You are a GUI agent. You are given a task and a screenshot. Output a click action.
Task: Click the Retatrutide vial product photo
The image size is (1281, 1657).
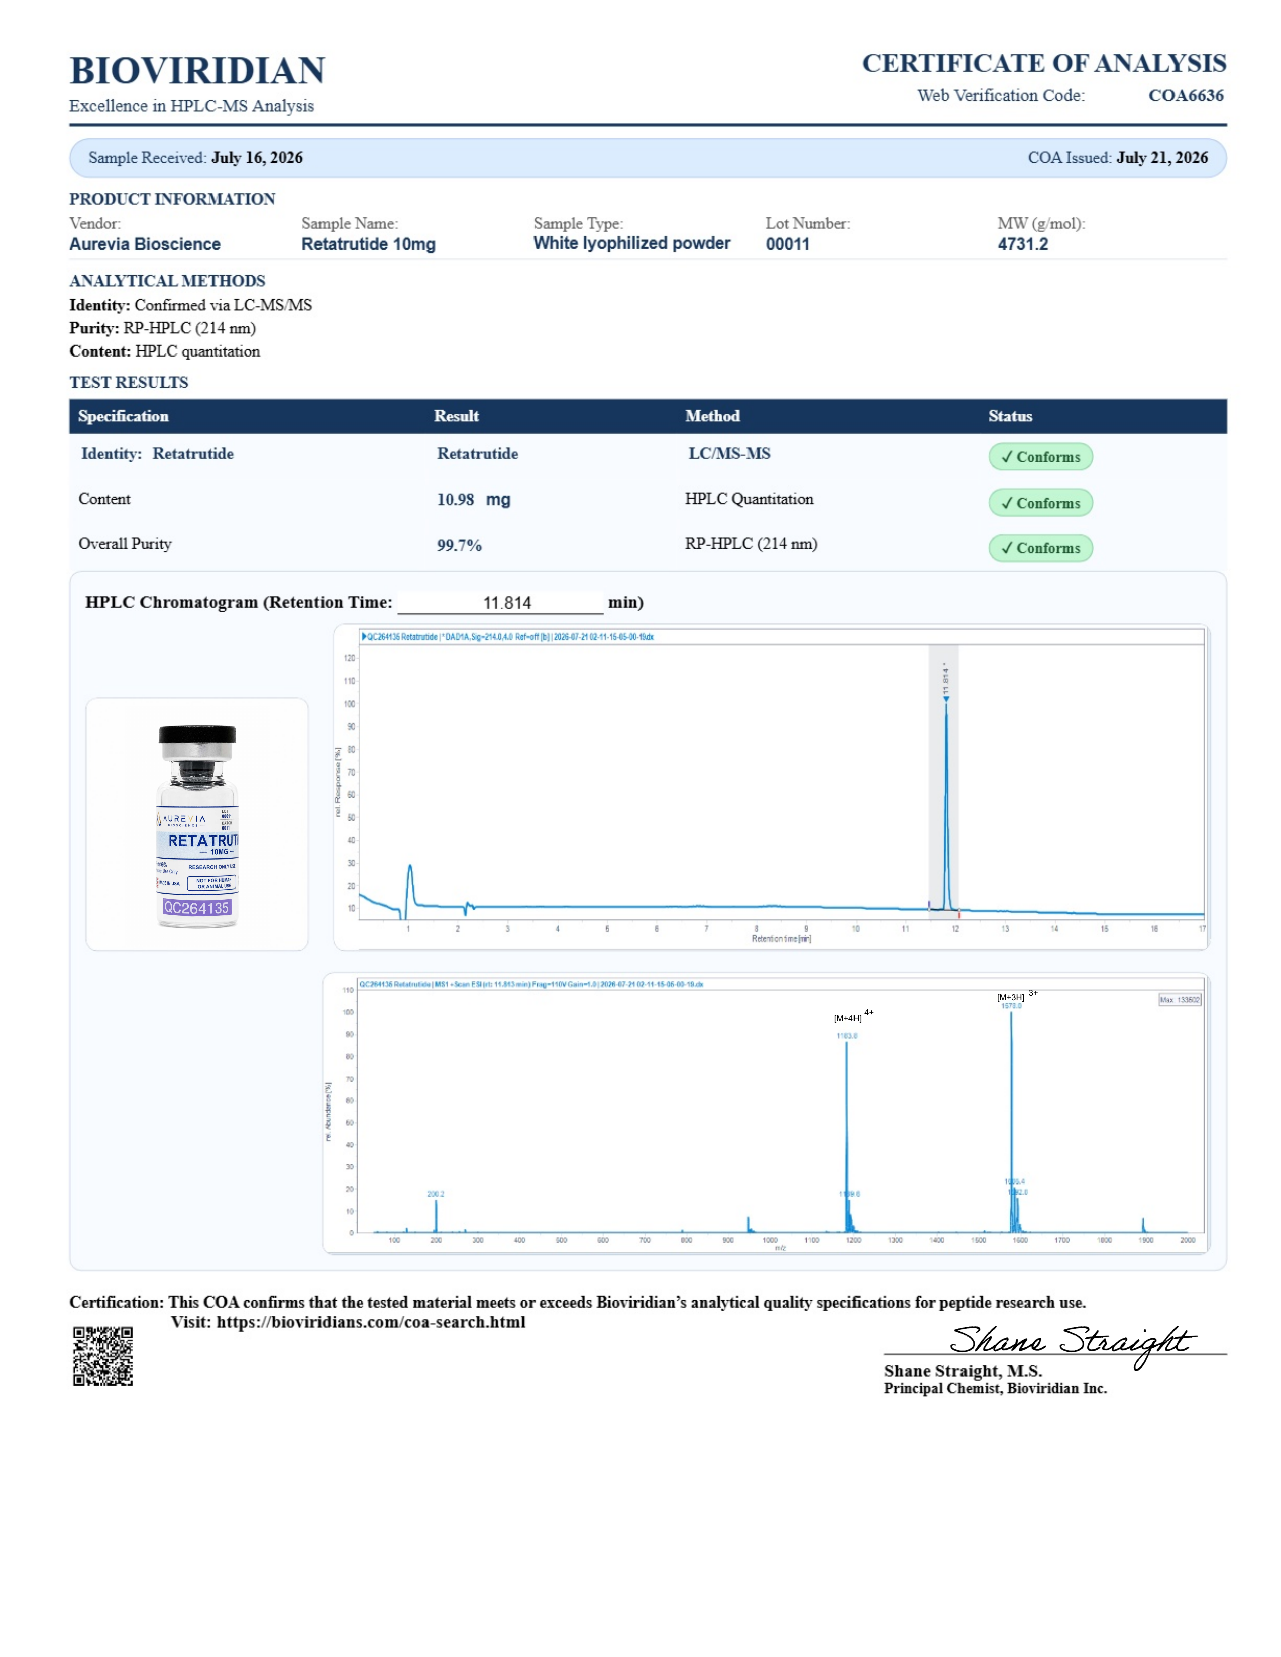pos(197,824)
